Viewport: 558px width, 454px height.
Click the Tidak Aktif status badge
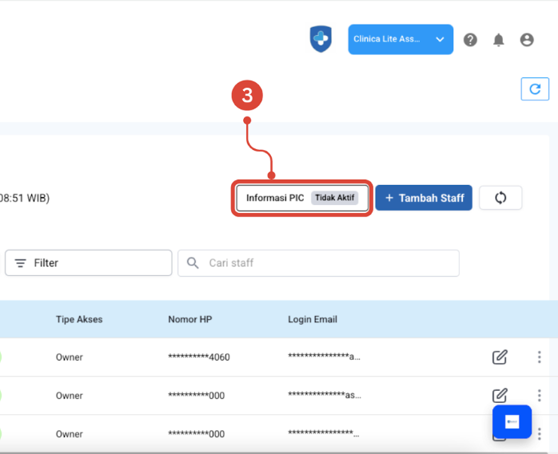tap(334, 198)
